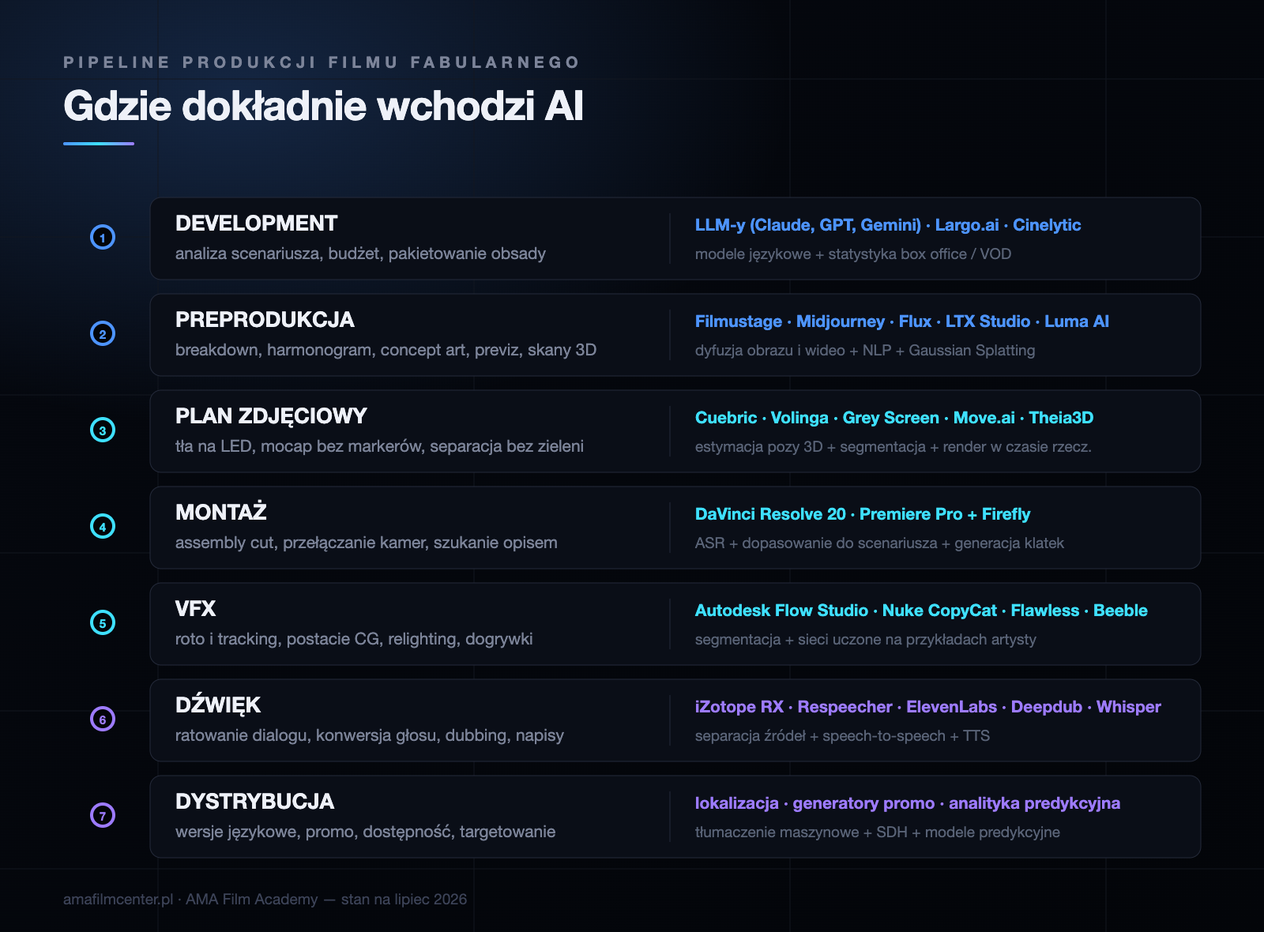Click the step 7 circle beside DYSTRYBUCJA

[103, 815]
